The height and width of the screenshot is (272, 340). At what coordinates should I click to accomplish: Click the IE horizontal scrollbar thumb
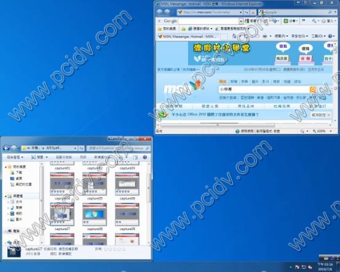tap(218, 125)
